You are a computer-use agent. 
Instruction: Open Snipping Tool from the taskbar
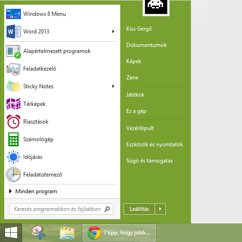39,233
